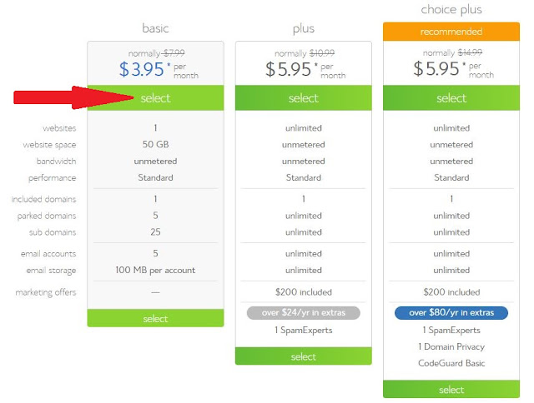Click the $5.95 price in plus column
Image resolution: width=534 pixels, height=403 pixels.
288,68
